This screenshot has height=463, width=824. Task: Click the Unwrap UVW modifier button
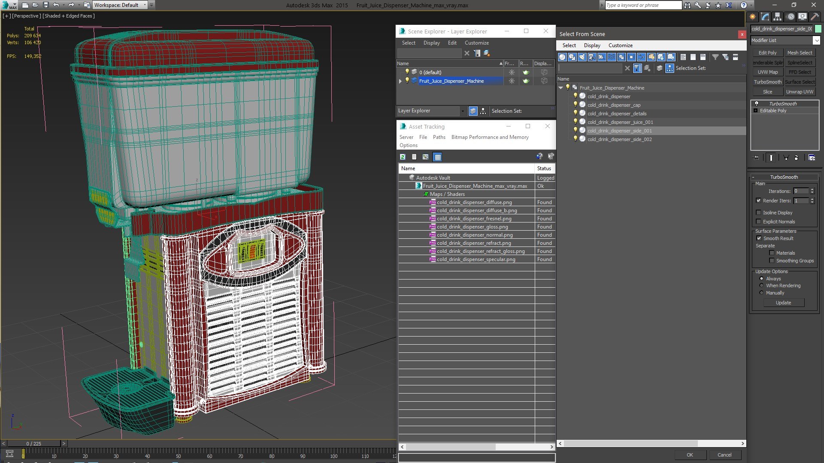click(x=800, y=92)
